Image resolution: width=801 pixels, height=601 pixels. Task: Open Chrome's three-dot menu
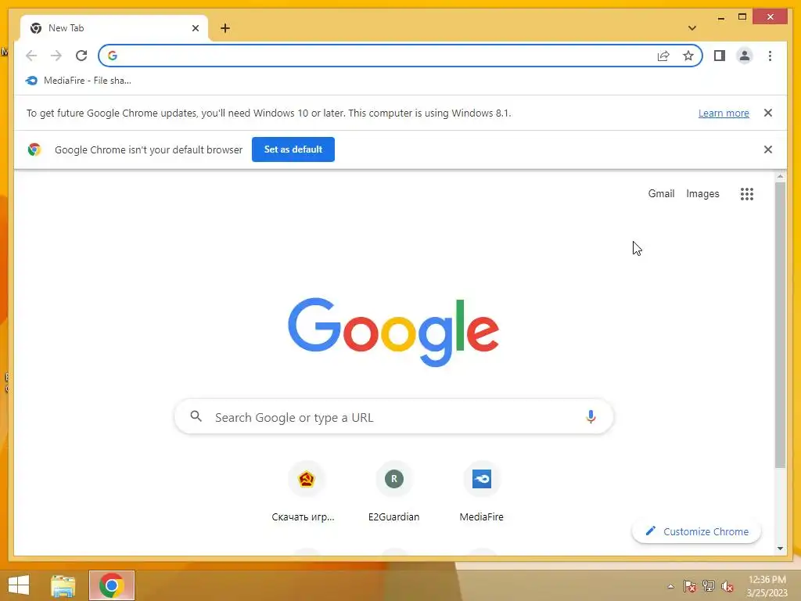tap(770, 56)
